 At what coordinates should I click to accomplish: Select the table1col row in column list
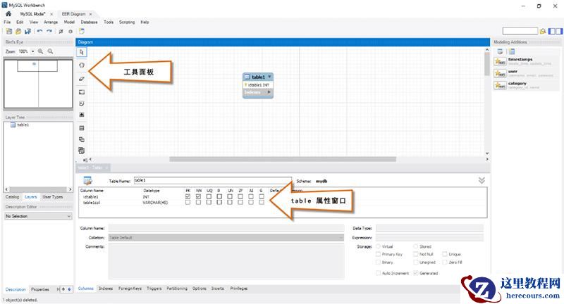(x=283, y=203)
